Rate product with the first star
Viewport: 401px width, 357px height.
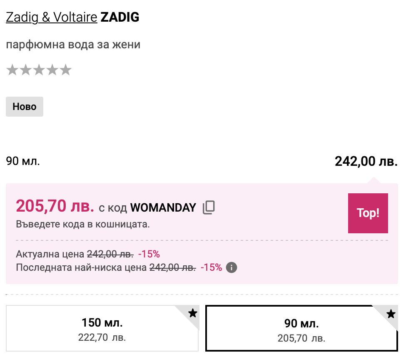pos(12,70)
